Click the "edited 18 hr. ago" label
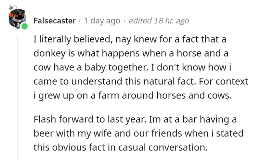Image resolution: width=260 pixels, height=160 pixels. (x=159, y=21)
